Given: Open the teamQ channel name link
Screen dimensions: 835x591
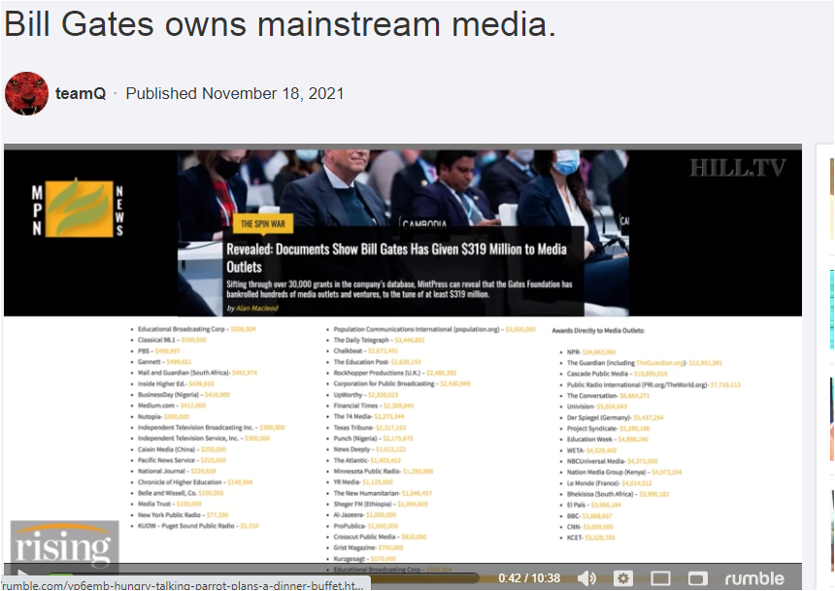Looking at the screenshot, I should (x=81, y=94).
